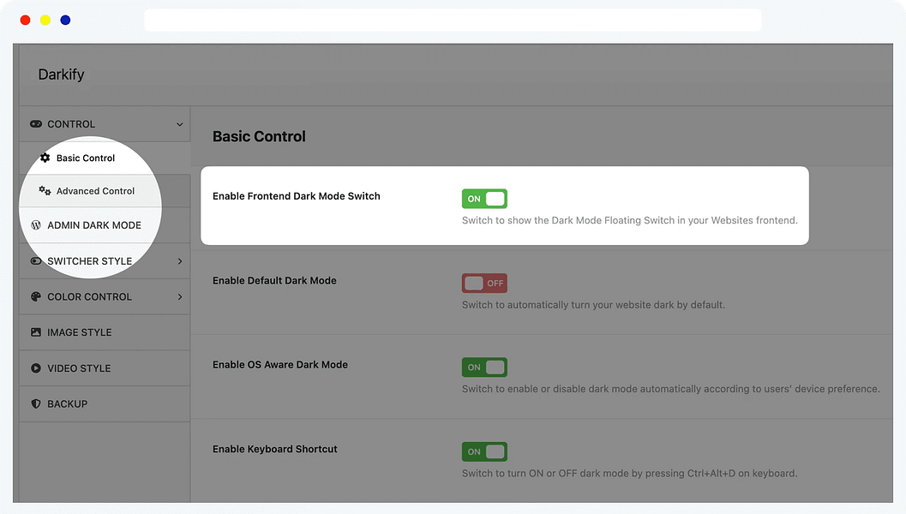
Task: Toggle Enable Keyboard Shortcut switch
Action: tap(484, 451)
